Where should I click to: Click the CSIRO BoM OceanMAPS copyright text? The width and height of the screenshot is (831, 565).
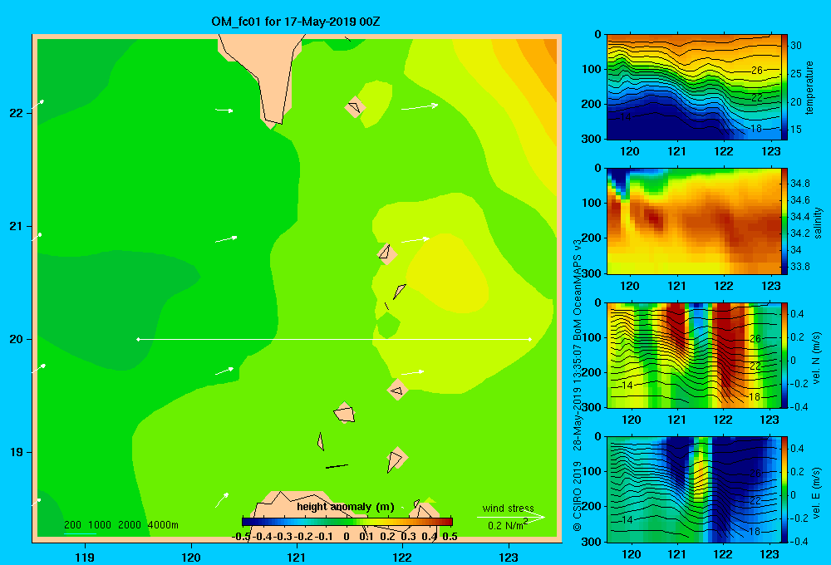point(578,385)
